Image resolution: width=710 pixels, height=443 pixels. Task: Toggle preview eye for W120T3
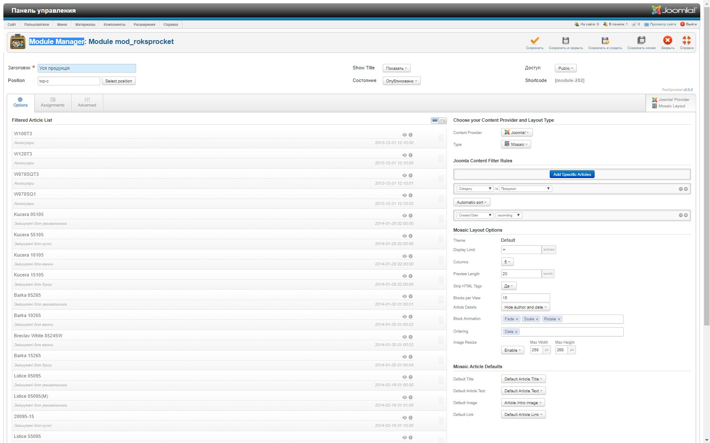(x=404, y=155)
